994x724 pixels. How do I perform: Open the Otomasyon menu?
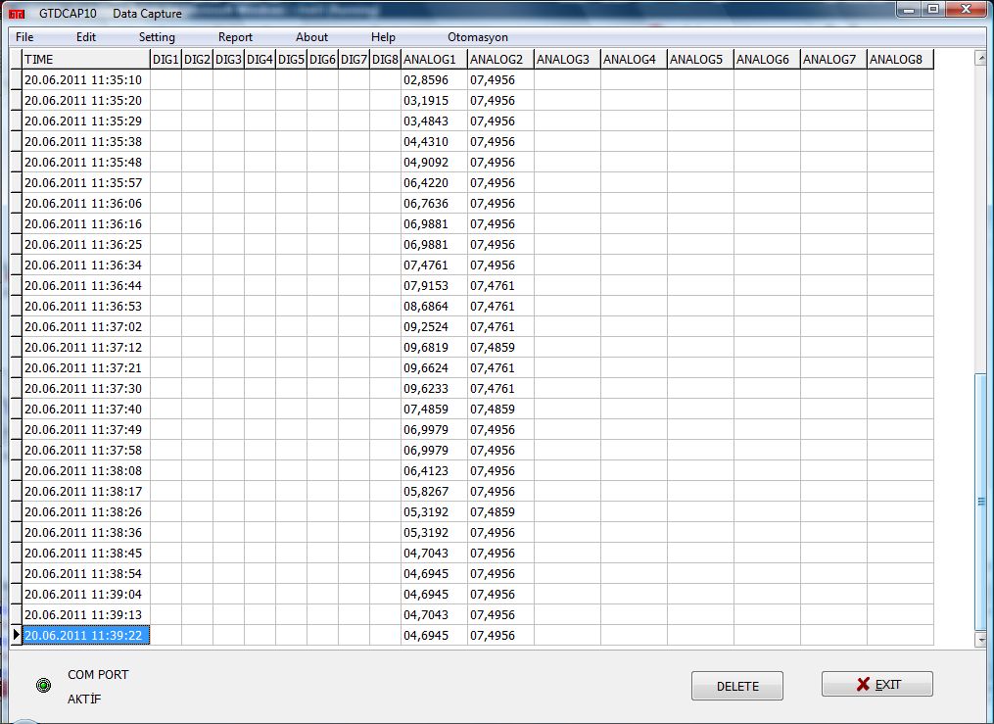click(x=477, y=37)
